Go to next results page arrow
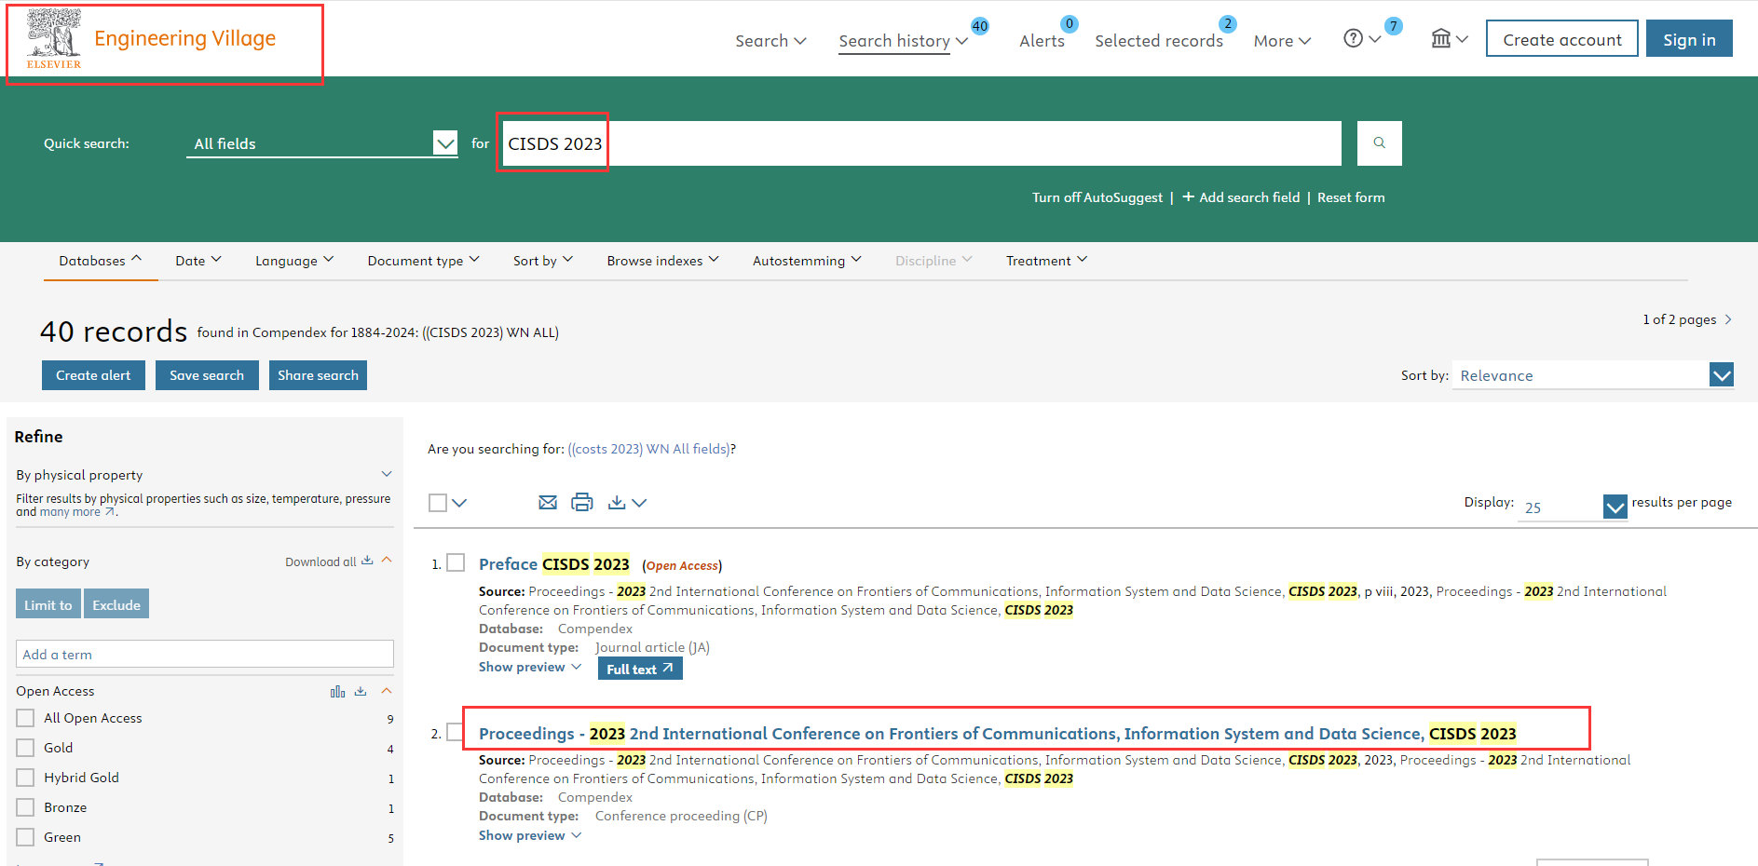The height and width of the screenshot is (866, 1758). click(x=1728, y=319)
